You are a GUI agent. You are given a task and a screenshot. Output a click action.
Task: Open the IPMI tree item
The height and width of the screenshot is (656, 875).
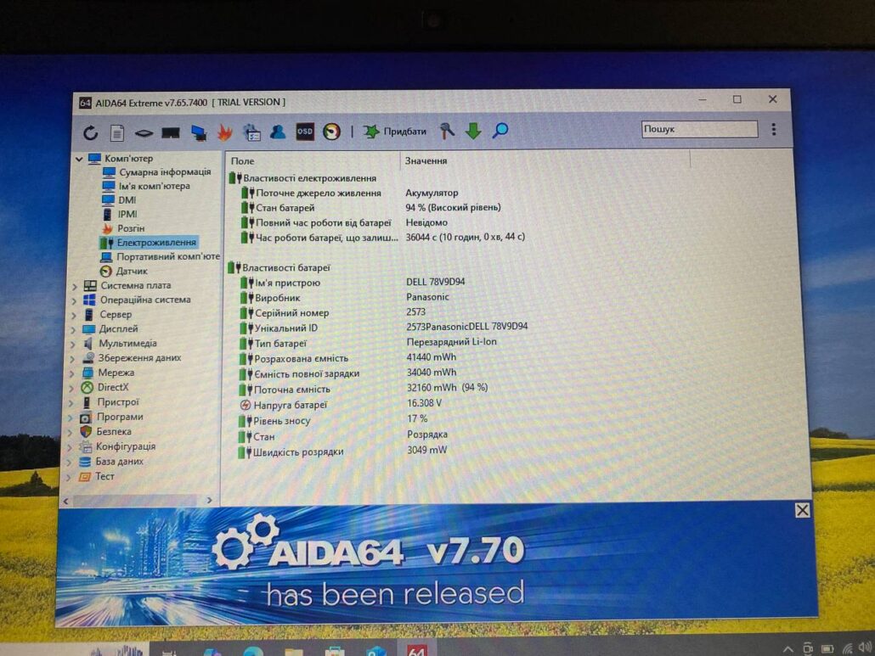pos(120,214)
